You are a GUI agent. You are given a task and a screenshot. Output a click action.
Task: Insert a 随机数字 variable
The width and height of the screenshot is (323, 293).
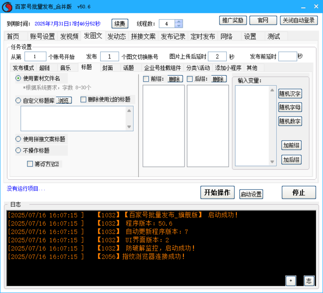pyautogui.click(x=290, y=121)
